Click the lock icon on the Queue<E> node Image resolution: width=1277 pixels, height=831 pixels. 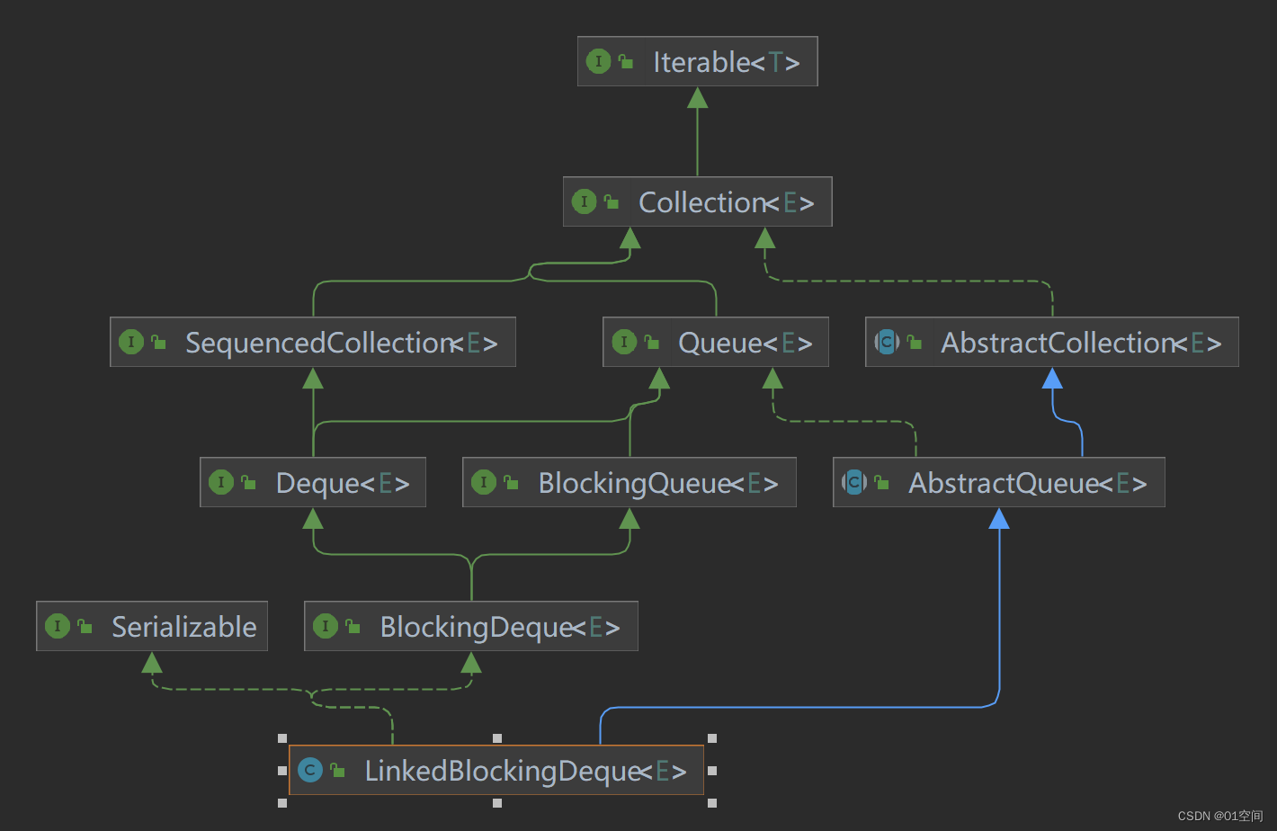650,342
